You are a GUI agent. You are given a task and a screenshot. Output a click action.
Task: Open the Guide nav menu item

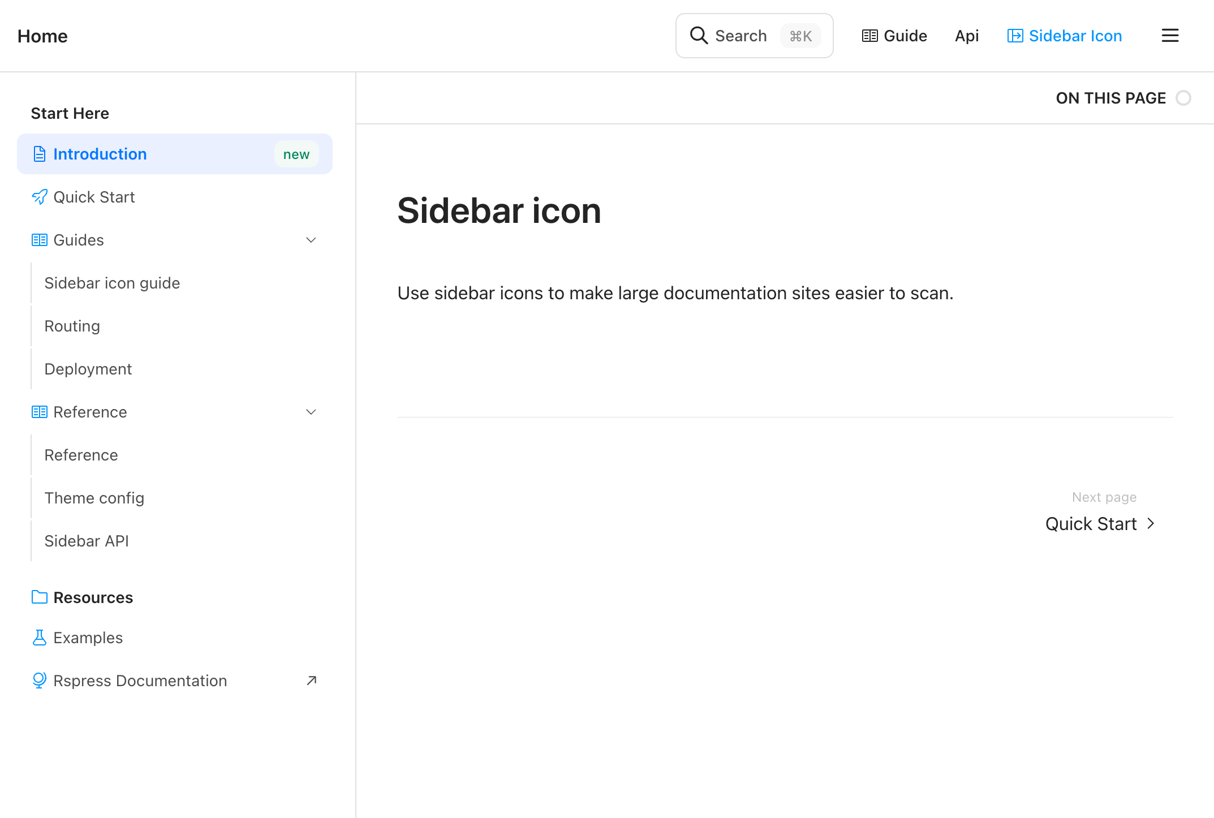[894, 36]
